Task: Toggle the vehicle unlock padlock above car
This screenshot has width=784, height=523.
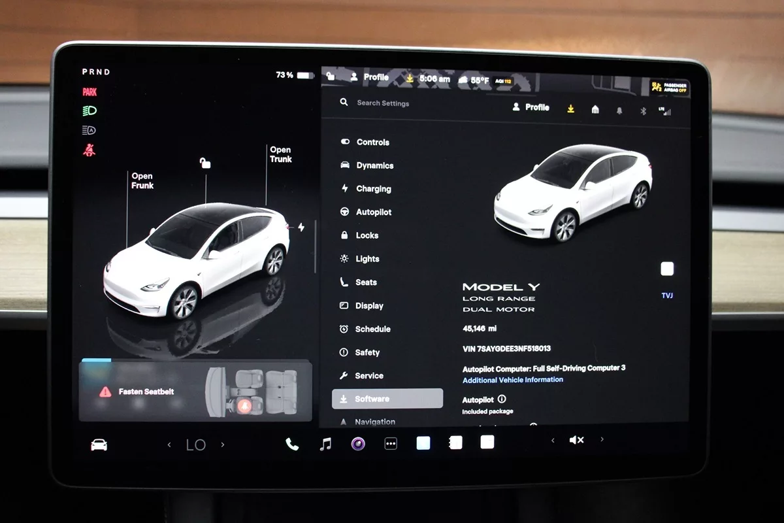Action: coord(205,163)
